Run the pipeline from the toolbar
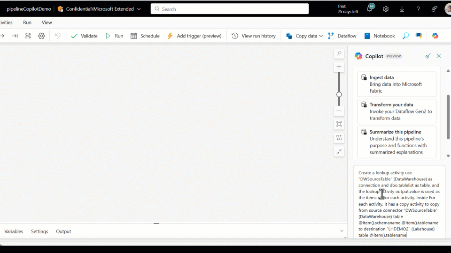Viewport: 451px width, 253px height. pos(115,36)
